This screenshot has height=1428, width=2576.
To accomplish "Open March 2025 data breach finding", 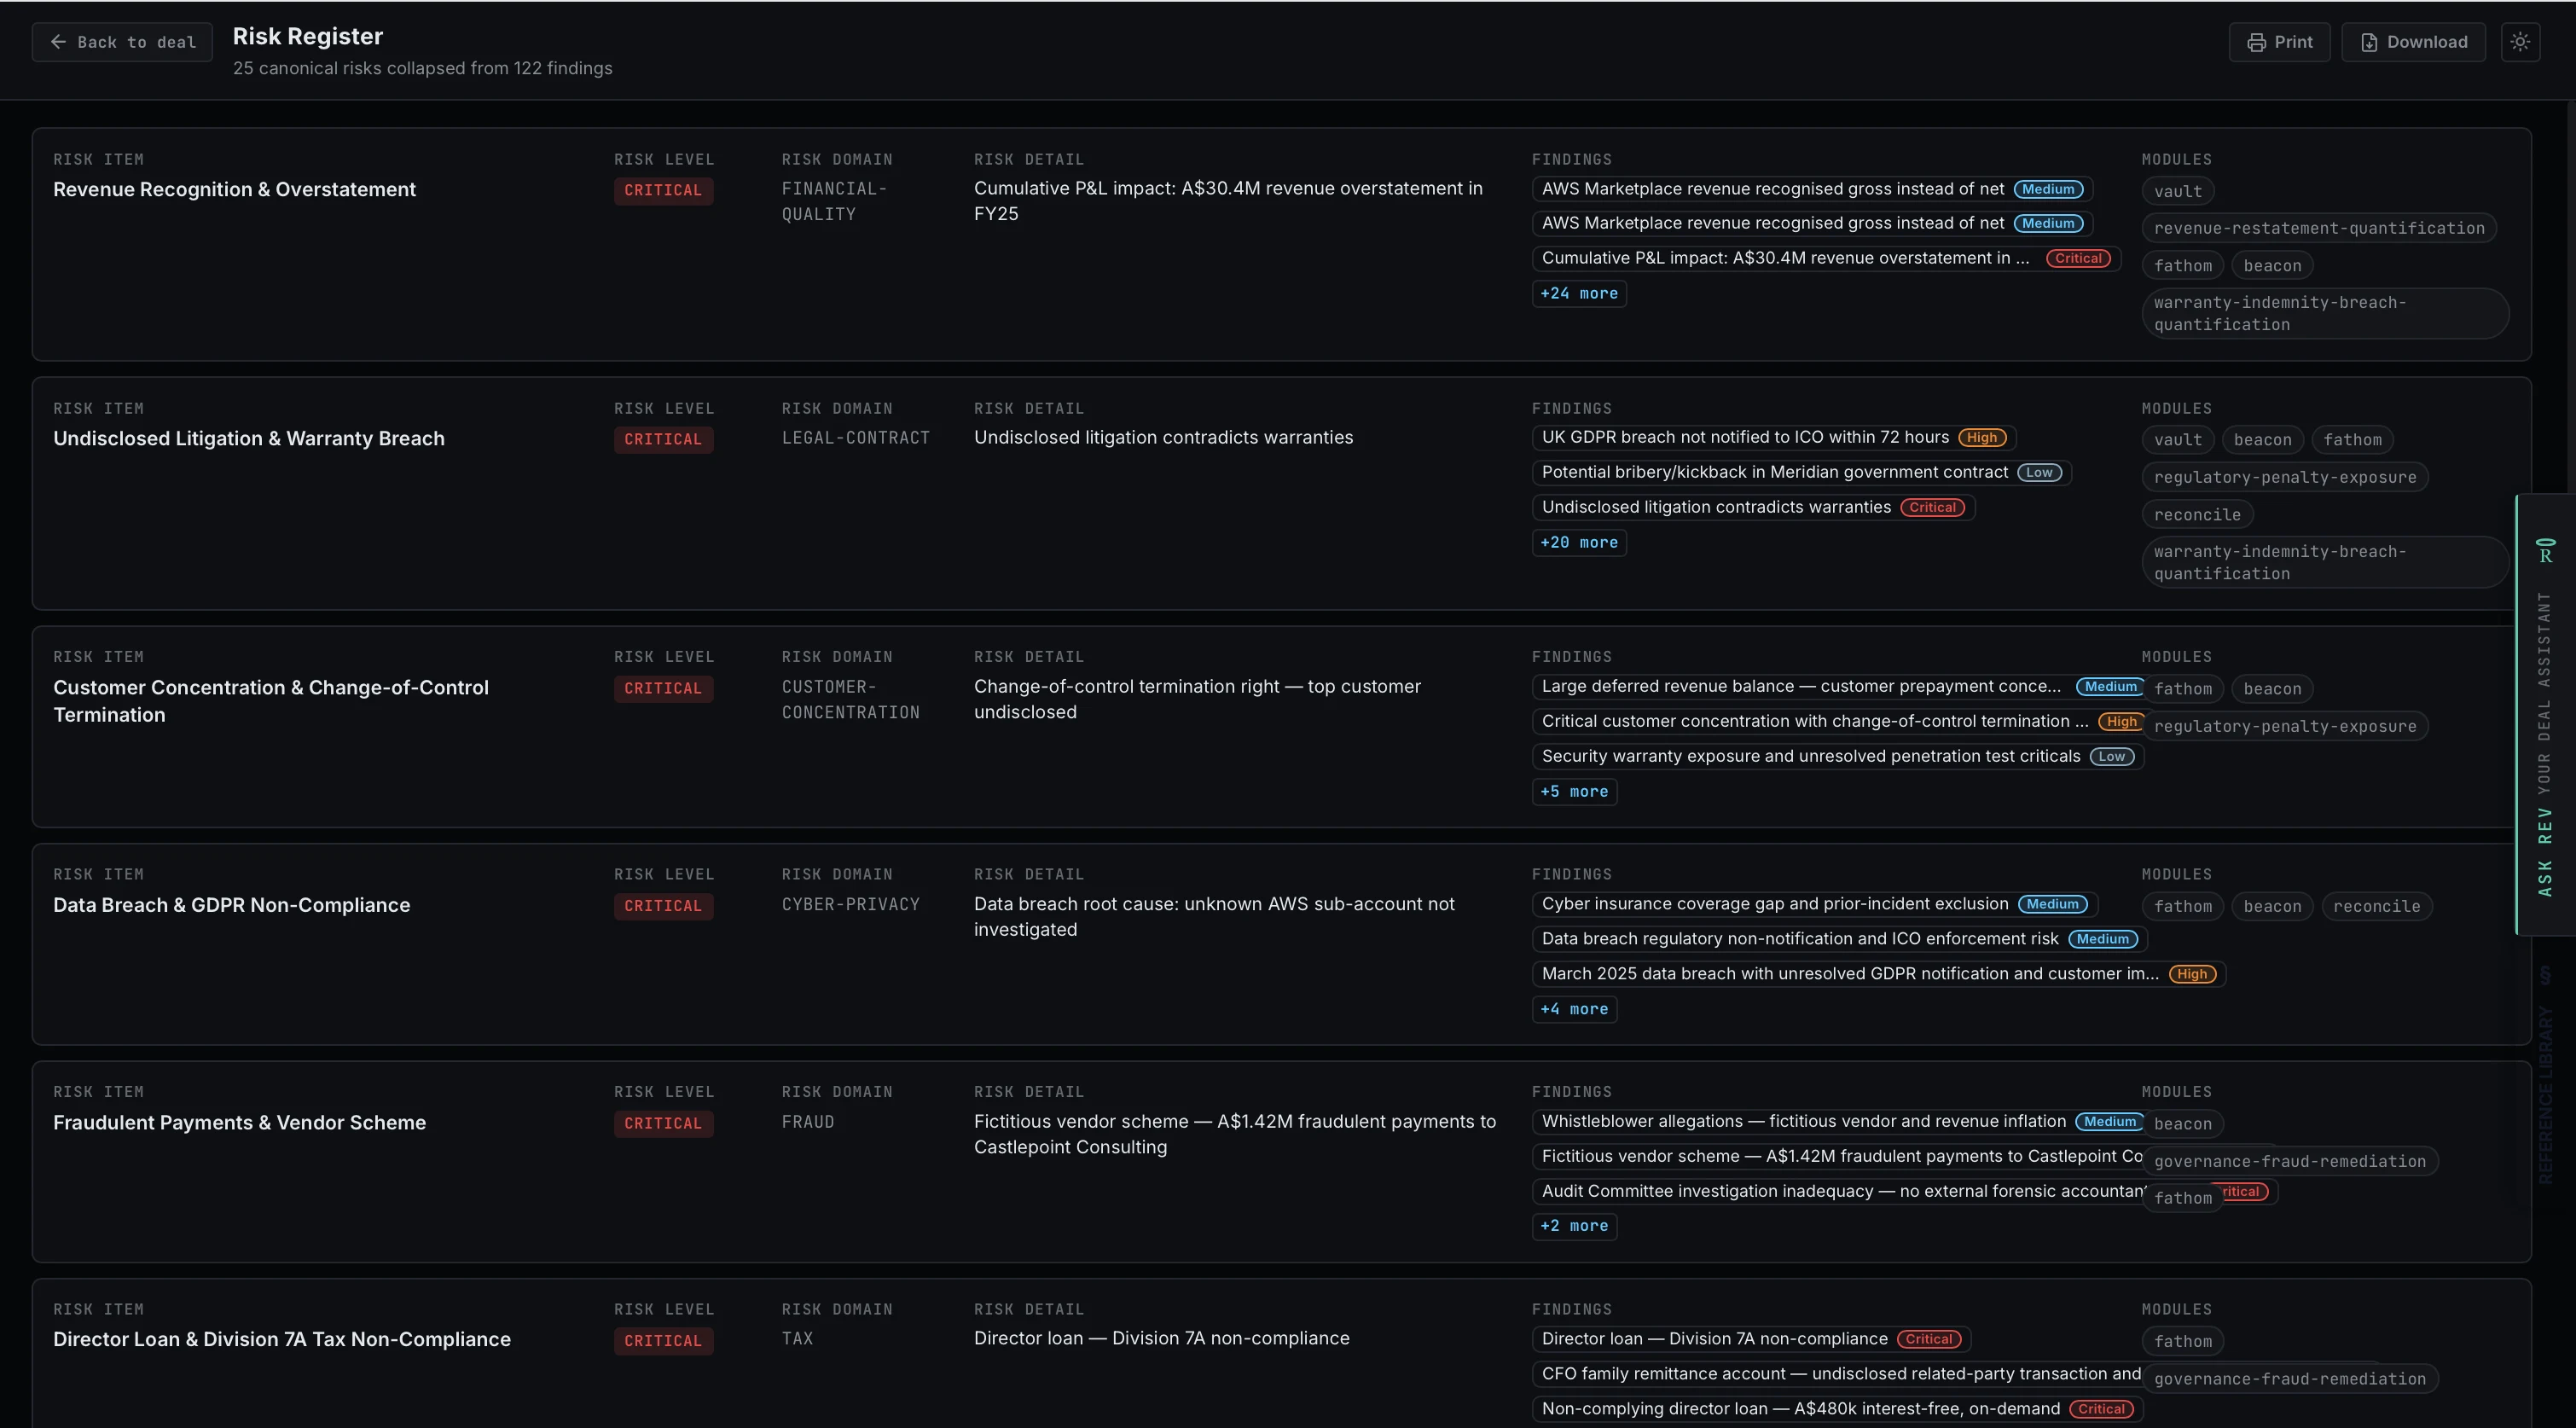I will (1878, 974).
